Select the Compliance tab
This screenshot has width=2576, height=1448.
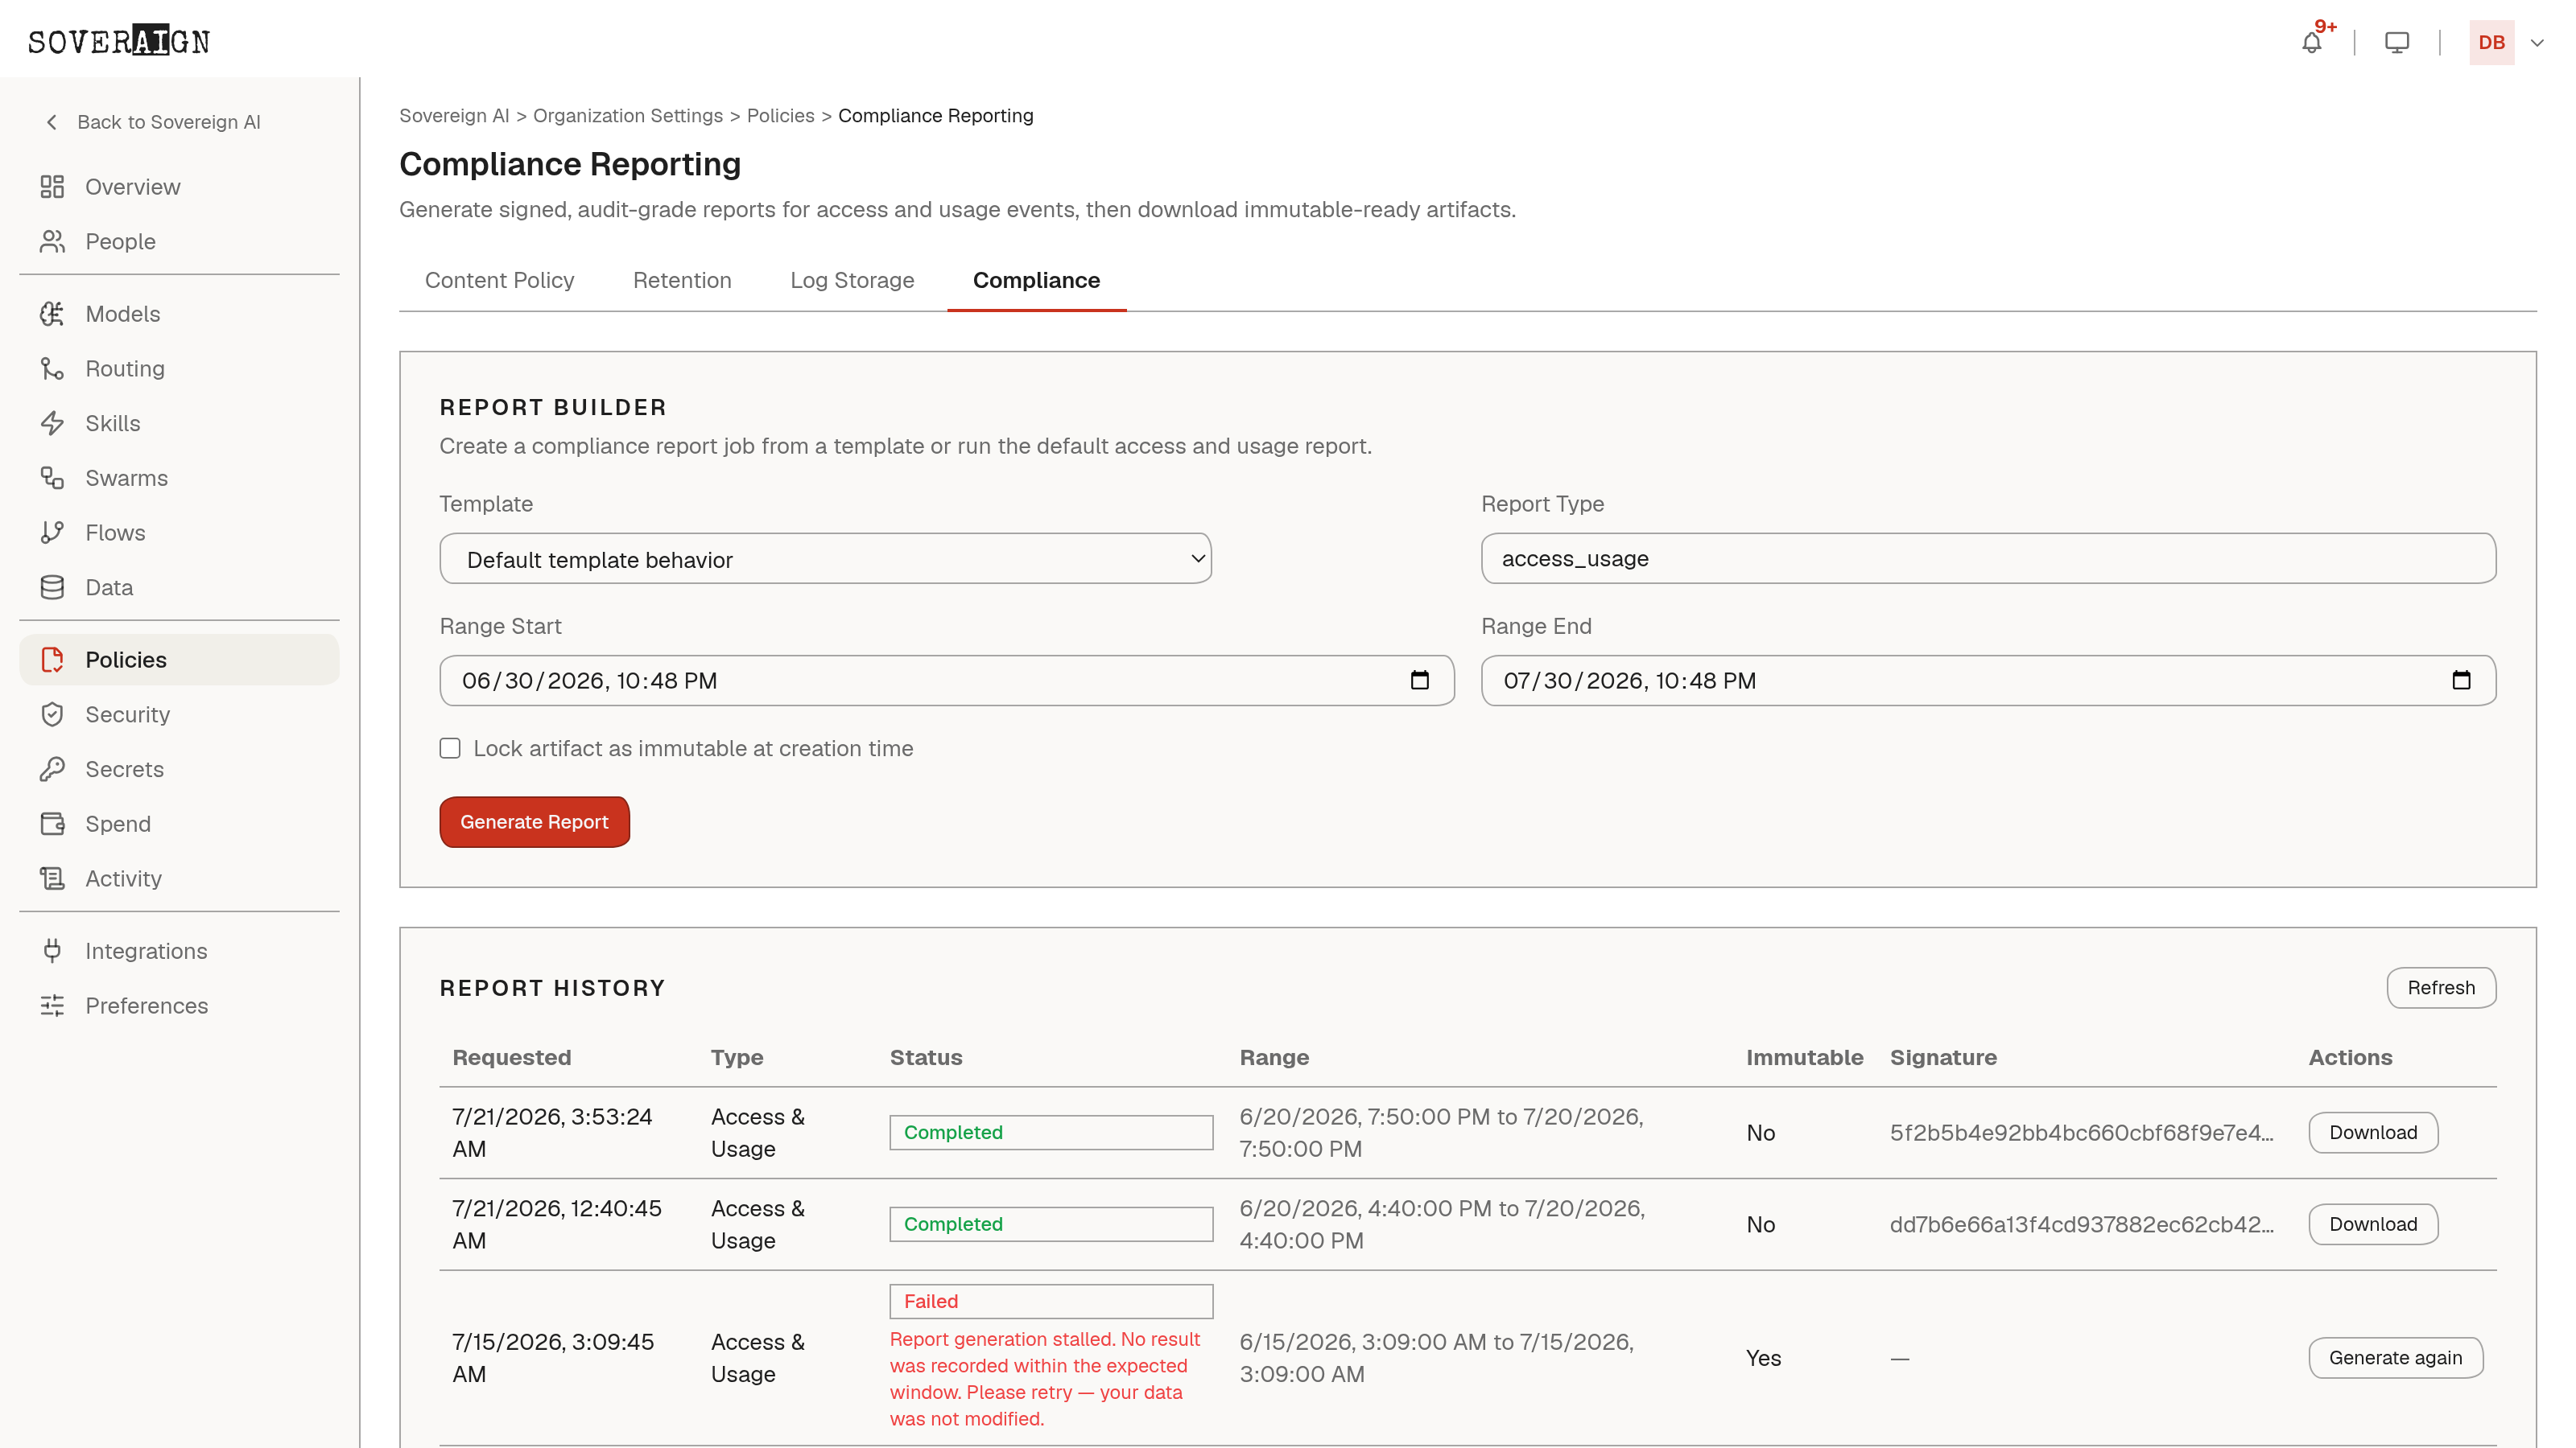click(1036, 281)
